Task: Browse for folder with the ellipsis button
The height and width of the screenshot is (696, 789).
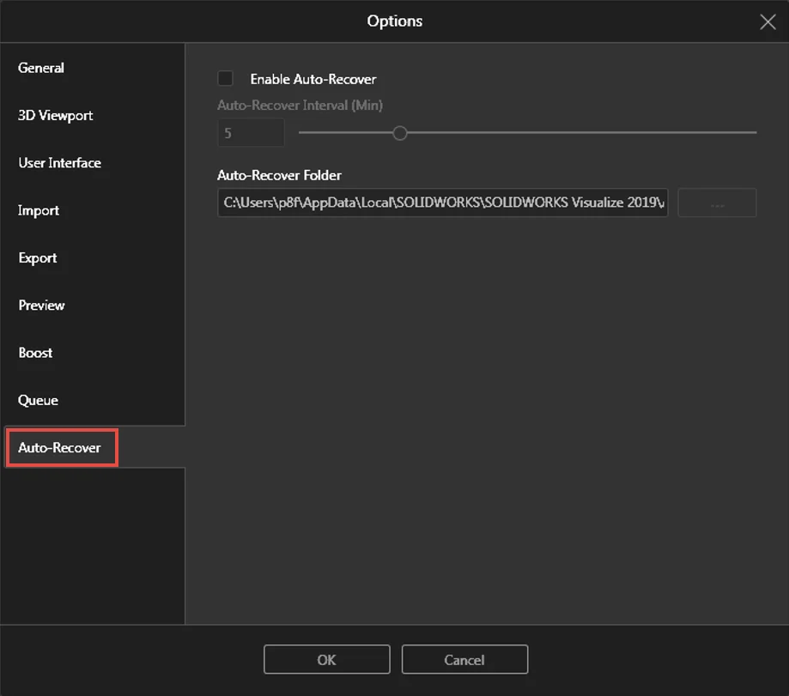Action: [717, 203]
